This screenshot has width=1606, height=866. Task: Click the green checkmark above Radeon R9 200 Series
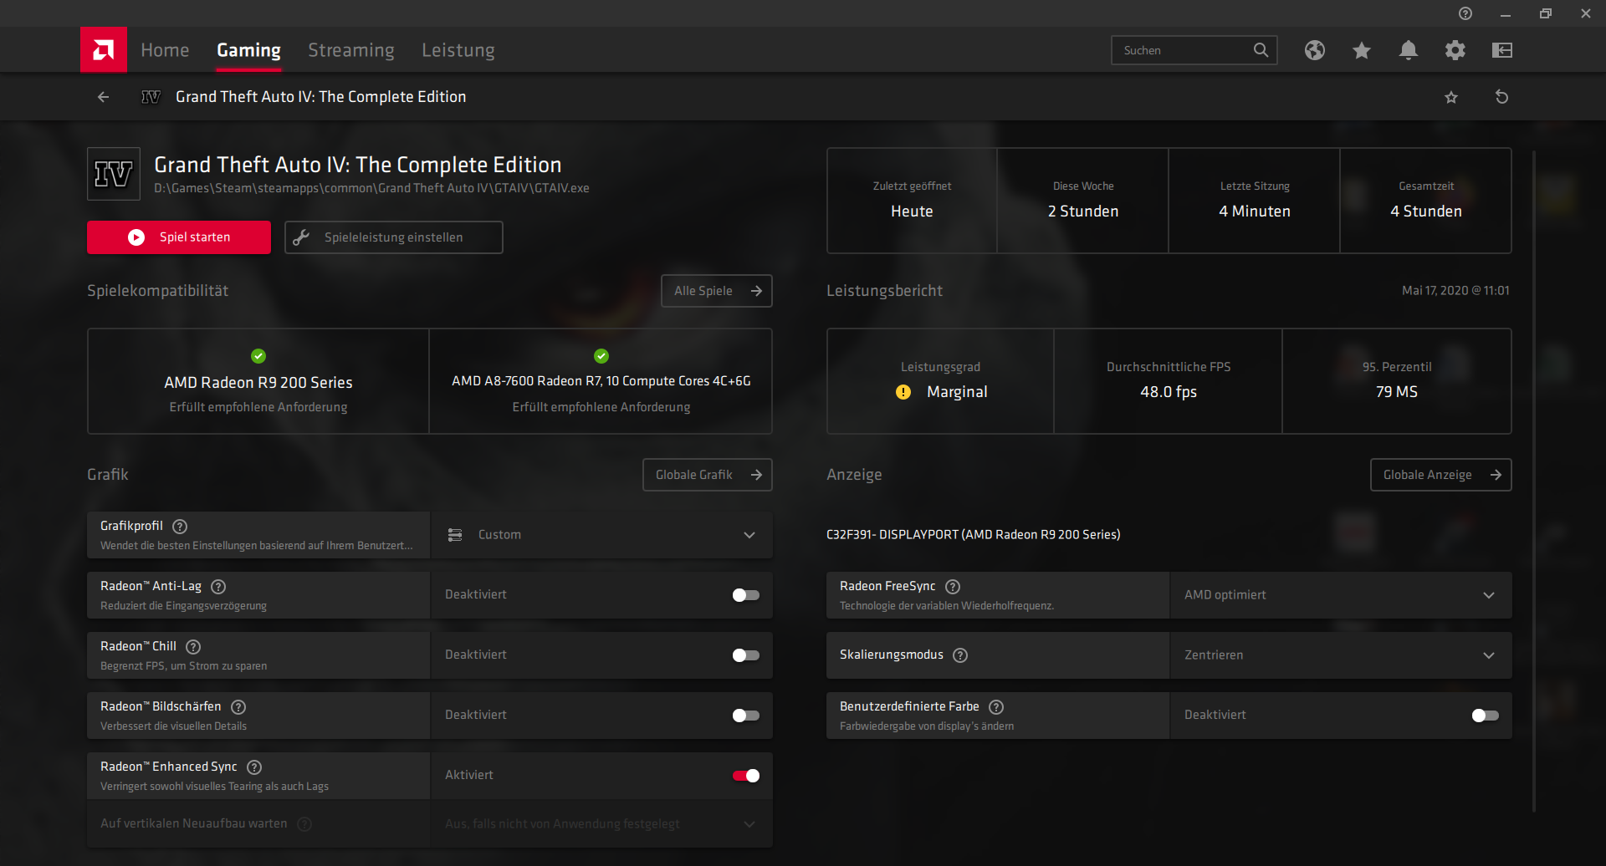click(258, 356)
